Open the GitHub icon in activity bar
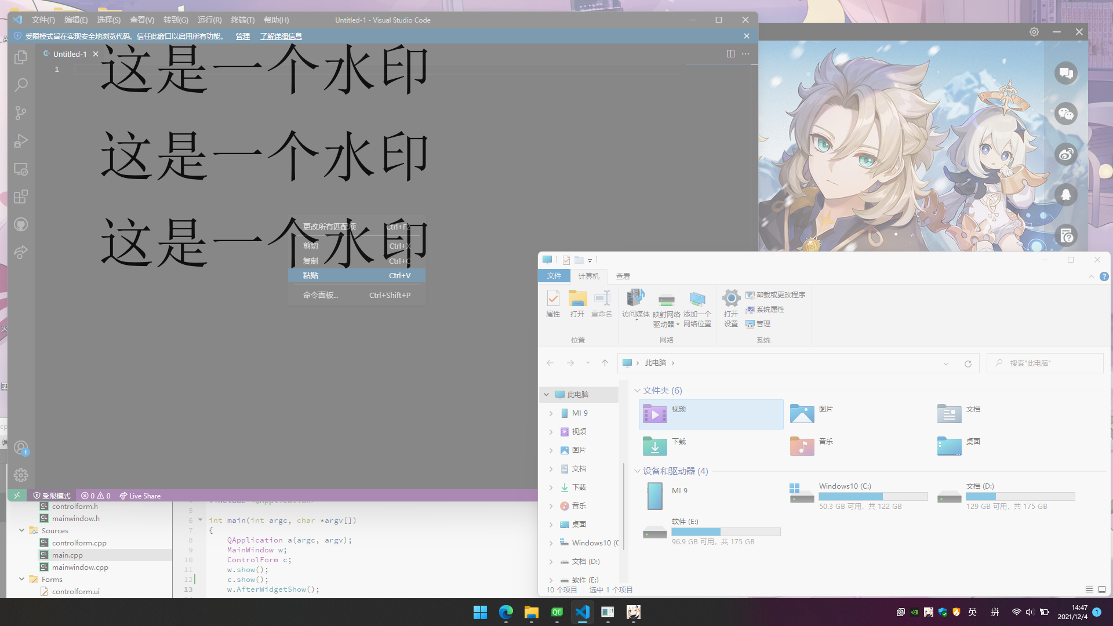Screen dimensions: 1113x626 click(x=21, y=224)
